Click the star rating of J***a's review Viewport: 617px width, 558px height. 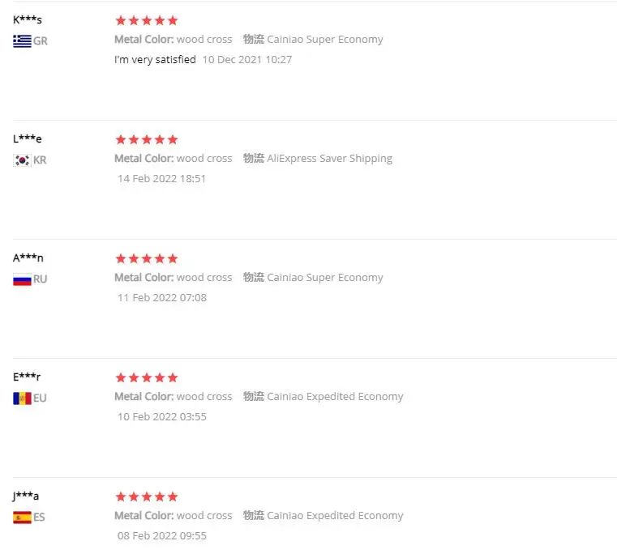coord(147,496)
